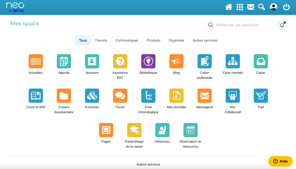Click the neo by Edifice logo
Screen dimensions: 296x169
click(15, 7)
